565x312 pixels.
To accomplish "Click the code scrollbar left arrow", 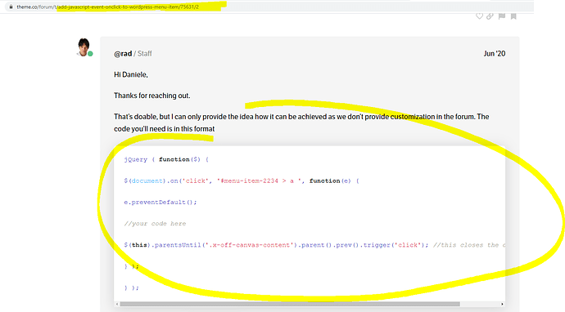I will pyautogui.click(x=117, y=304).
